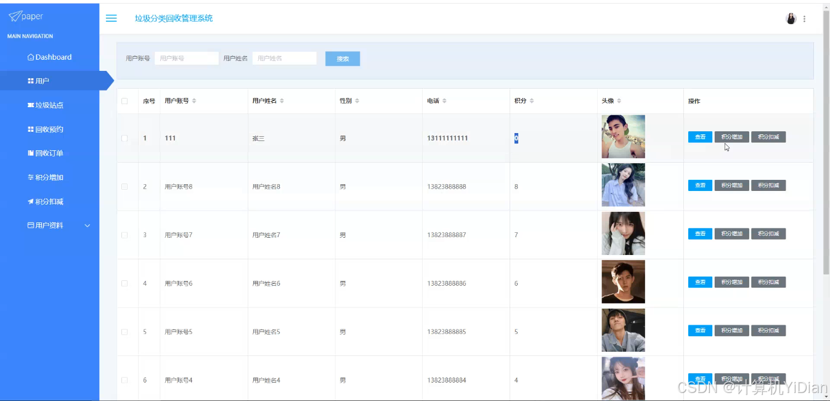Click phone number 13111111111
Image resolution: width=830 pixels, height=401 pixels.
click(x=447, y=138)
